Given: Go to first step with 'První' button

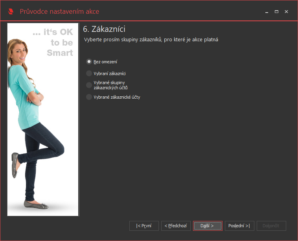Looking at the screenshot, I should 144,226.
